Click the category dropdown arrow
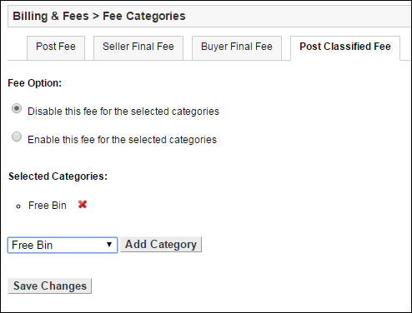The width and height of the screenshot is (412, 313). point(109,245)
